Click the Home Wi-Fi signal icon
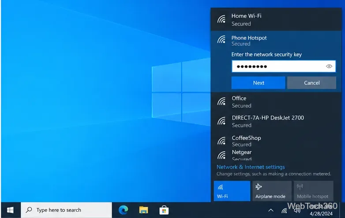Screen dimensions: 345x218 (221, 19)
